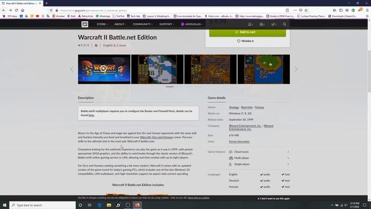Bookmark this page with star icon
The width and height of the screenshot is (371, 209).
pyautogui.click(x=306, y=10)
